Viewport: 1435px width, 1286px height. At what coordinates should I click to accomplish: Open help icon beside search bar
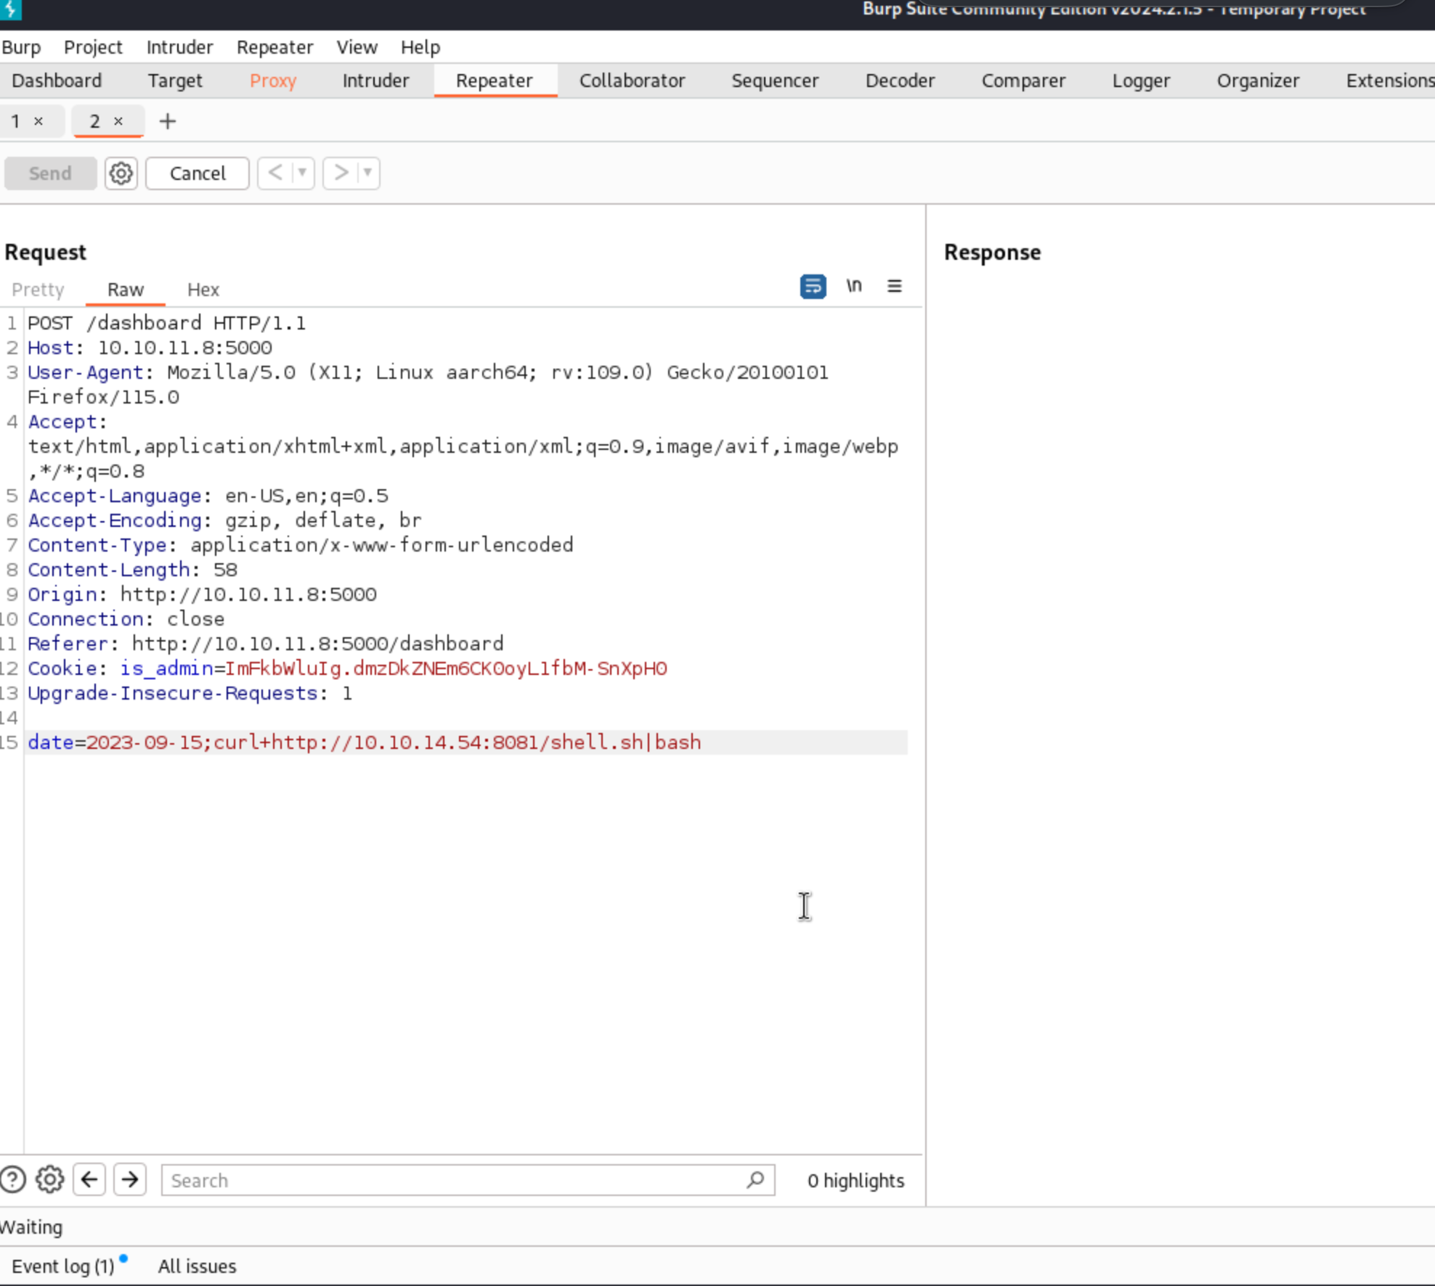click(12, 1179)
